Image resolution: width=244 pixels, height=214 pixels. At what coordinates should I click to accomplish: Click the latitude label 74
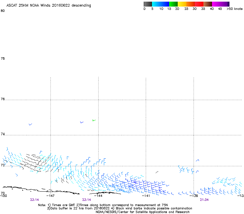tap(3, 134)
